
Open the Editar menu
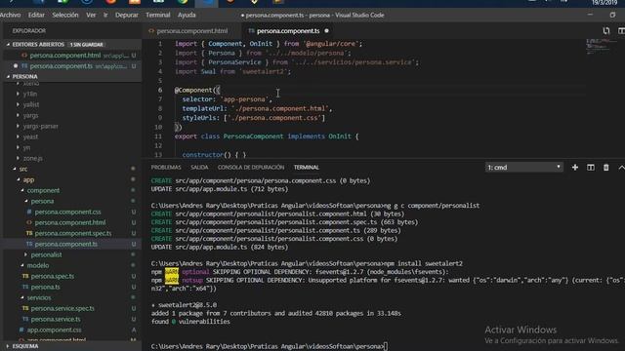click(x=36, y=16)
